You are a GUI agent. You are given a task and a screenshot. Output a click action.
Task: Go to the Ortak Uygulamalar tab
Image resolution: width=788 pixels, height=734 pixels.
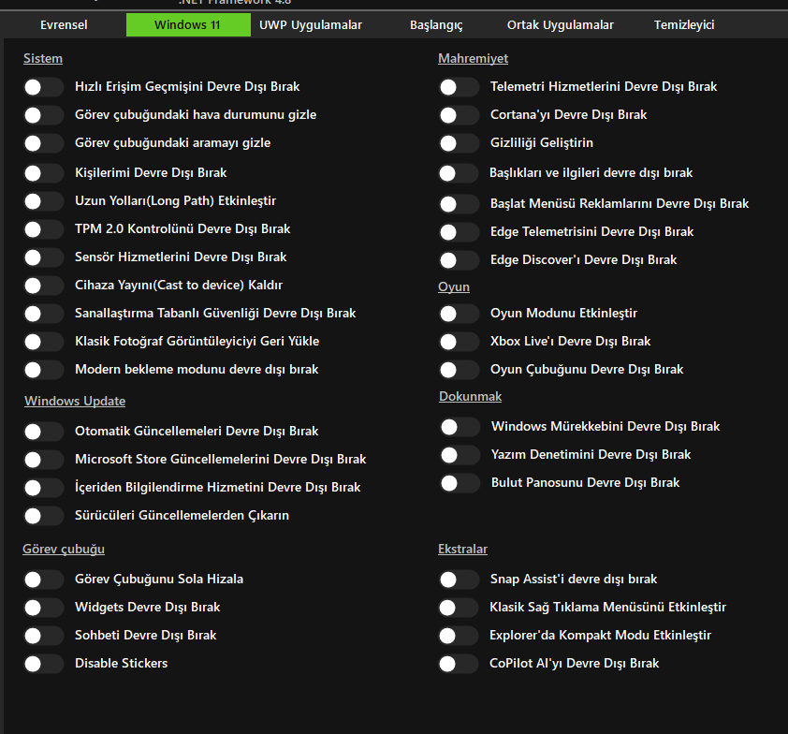click(561, 24)
